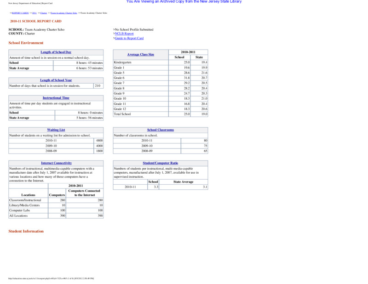Select Grade 5 school class size "28.6"
Viewport: 368px width, 284px height.
[187, 73]
